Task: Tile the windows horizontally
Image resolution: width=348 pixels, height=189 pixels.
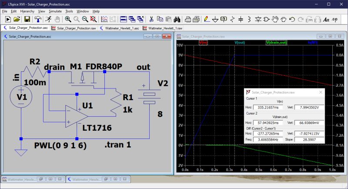Action: tap(124, 19)
